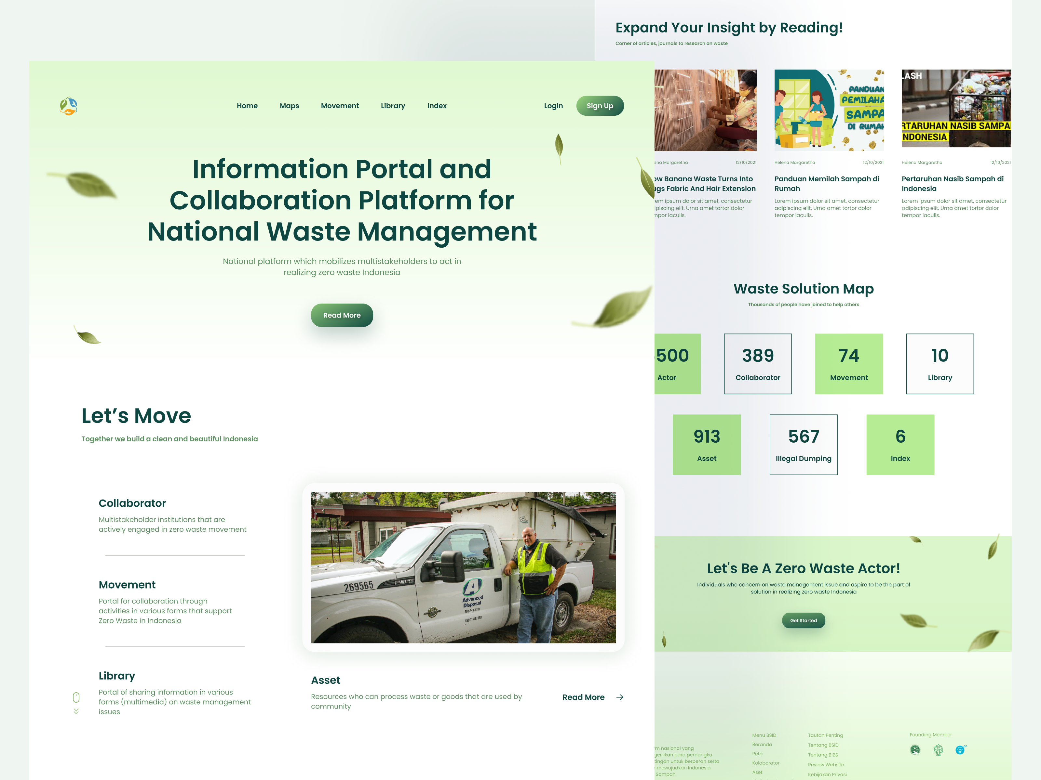This screenshot has height=780, width=1041.
Task: Click the mouse scroll indicator icon
Action: (76, 697)
